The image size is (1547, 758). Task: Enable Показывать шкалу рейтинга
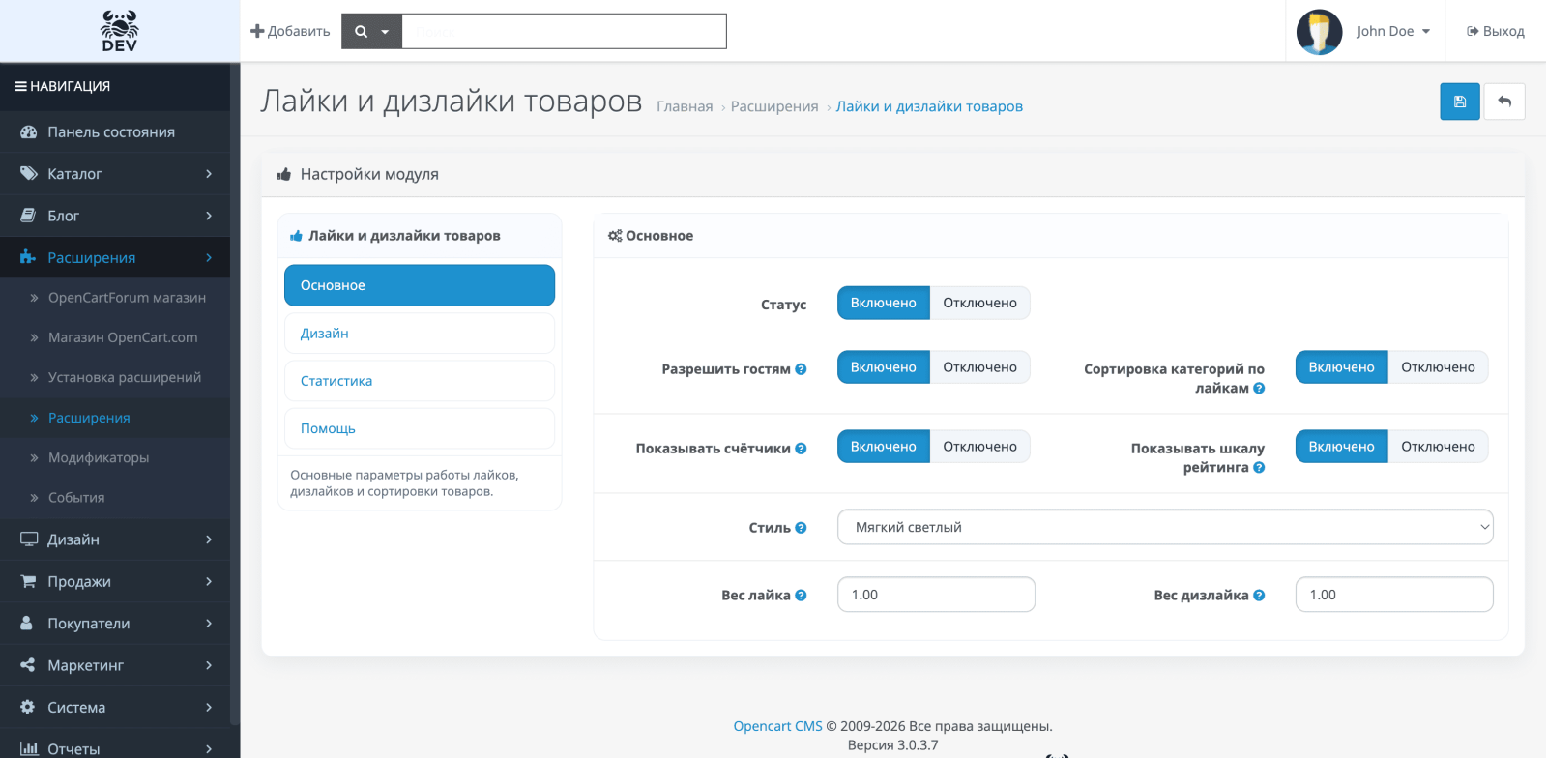[1342, 447]
